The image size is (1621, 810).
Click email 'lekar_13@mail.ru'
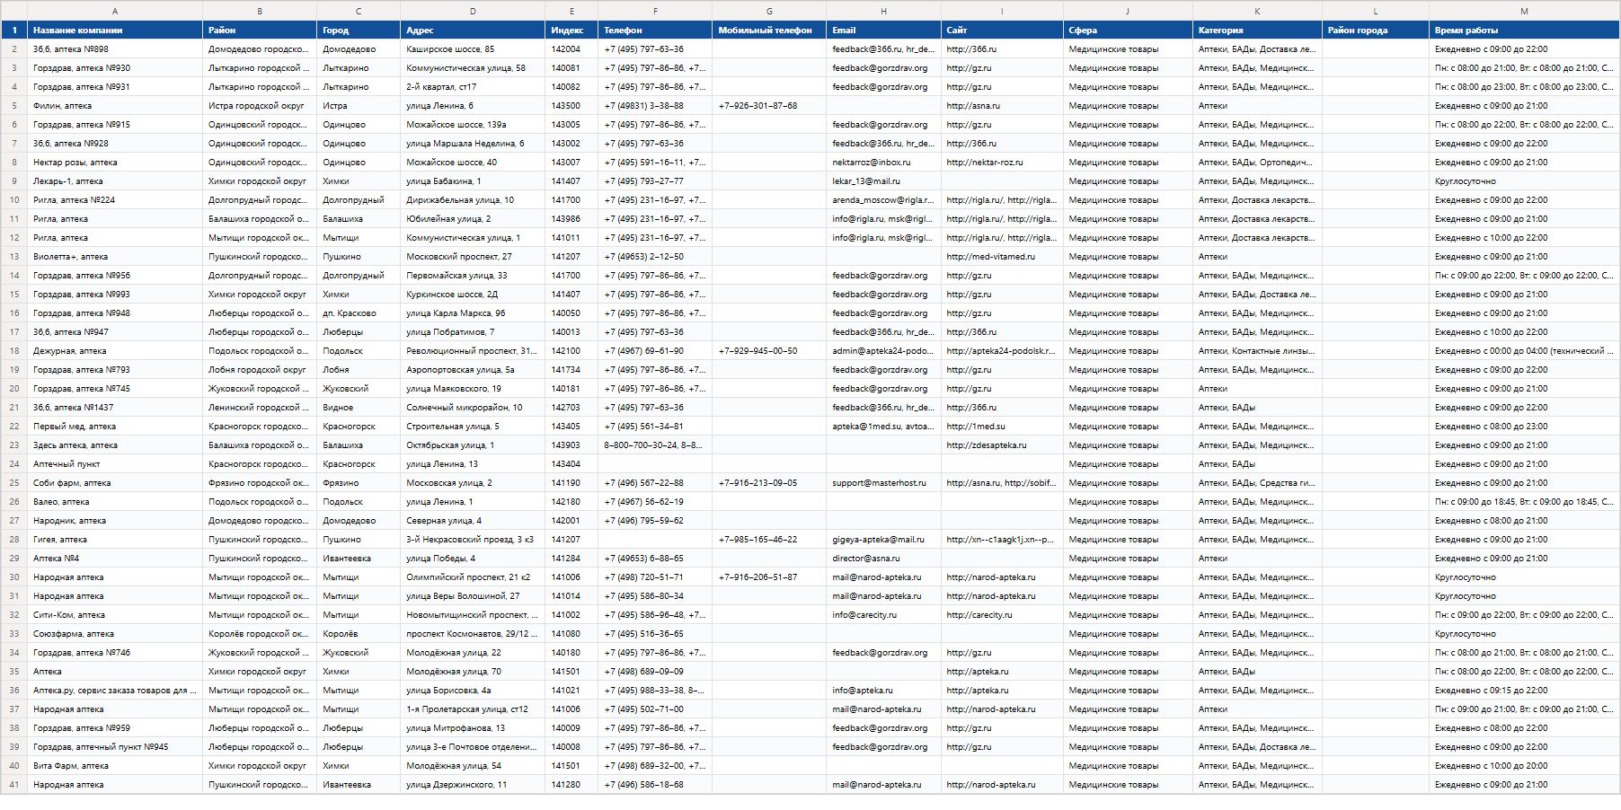click(883, 181)
